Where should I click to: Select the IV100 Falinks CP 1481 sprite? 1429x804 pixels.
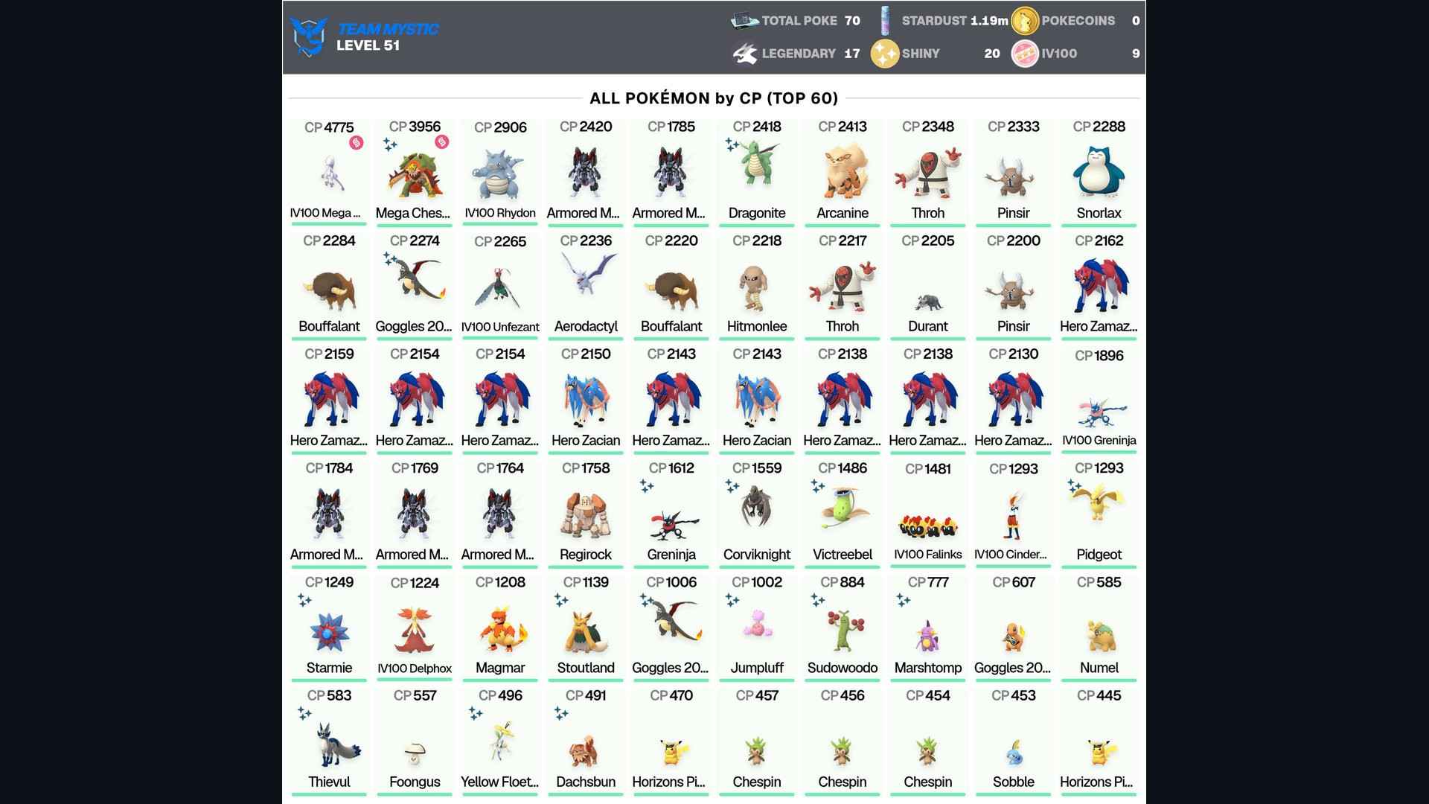pyautogui.click(x=928, y=526)
